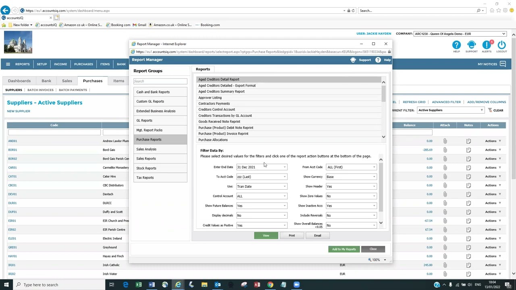Open the notes icon on the BOR01 row
The height and width of the screenshot is (290, 516).
point(468,150)
